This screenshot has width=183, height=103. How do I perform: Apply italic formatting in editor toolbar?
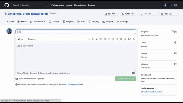point(97,39)
